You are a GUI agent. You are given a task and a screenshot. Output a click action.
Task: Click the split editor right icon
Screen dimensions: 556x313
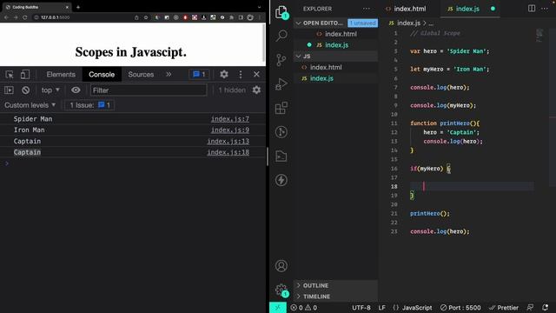pos(532,9)
